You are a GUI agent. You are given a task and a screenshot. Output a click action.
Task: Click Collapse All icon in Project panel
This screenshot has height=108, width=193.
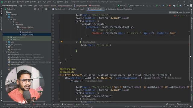(42, 9)
